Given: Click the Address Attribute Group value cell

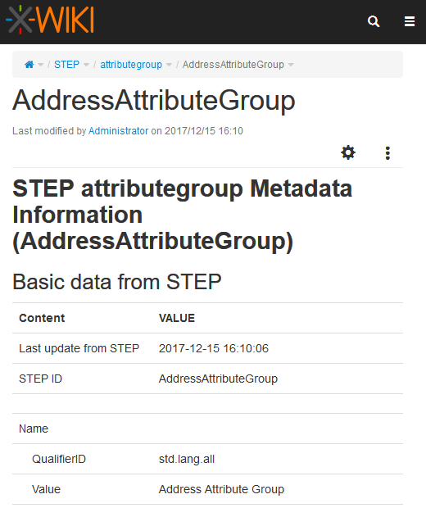Looking at the screenshot, I should coord(221,489).
